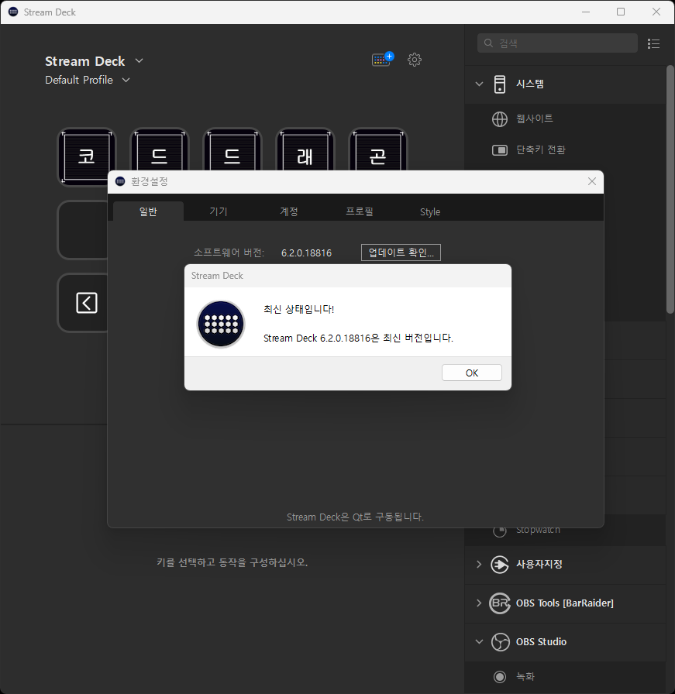This screenshot has width=675, height=694.
Task: Click the OBS Tools BarRaider icon
Action: click(500, 603)
